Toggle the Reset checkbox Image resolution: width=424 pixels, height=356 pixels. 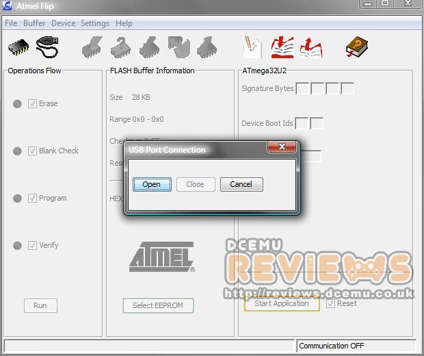[x=330, y=304]
